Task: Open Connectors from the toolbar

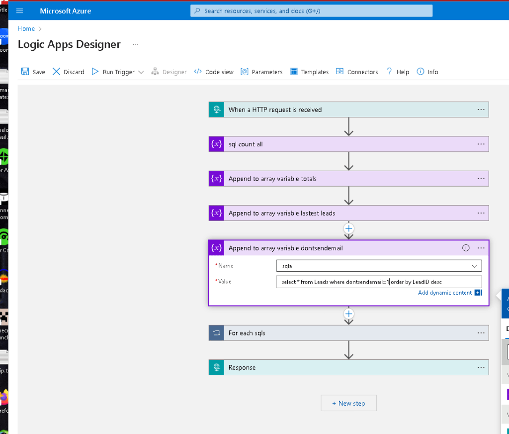Action: pyautogui.click(x=357, y=72)
